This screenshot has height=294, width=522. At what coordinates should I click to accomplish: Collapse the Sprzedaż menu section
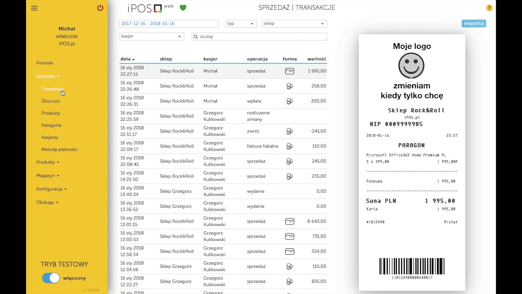pos(48,76)
